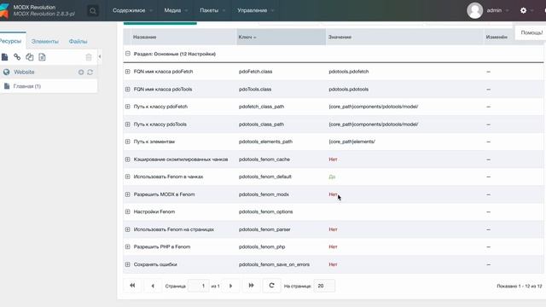Screen dimensions: 546x307
Task: Expand row Разрешить MODX в Fenom
Action: tap(127, 194)
